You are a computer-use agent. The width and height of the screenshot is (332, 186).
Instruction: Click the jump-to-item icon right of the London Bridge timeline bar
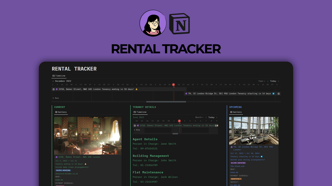(278, 93)
